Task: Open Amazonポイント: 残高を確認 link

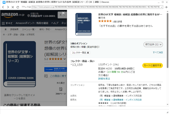Action: tap(32, 23)
